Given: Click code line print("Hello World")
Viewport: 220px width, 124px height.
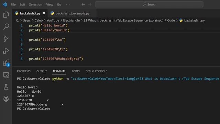Looking at the screenshot, I should [x=48, y=25].
